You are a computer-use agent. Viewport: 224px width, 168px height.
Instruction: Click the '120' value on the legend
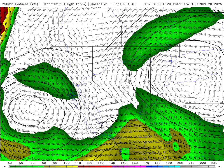[x=89, y=163]
